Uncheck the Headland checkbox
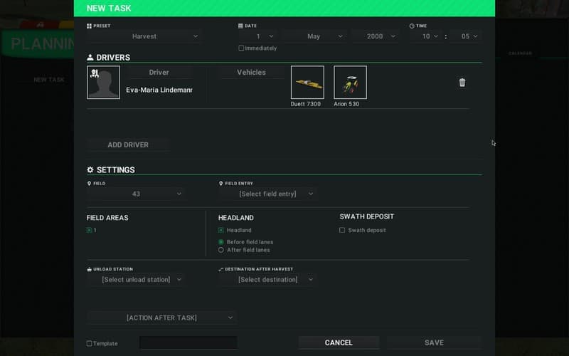 click(x=221, y=230)
